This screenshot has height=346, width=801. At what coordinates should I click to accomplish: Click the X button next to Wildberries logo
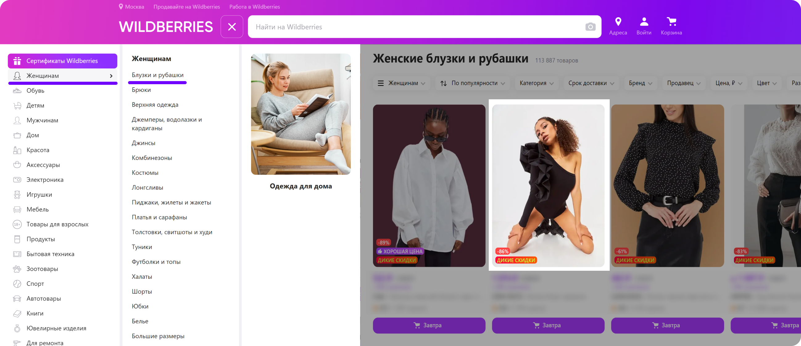click(232, 27)
